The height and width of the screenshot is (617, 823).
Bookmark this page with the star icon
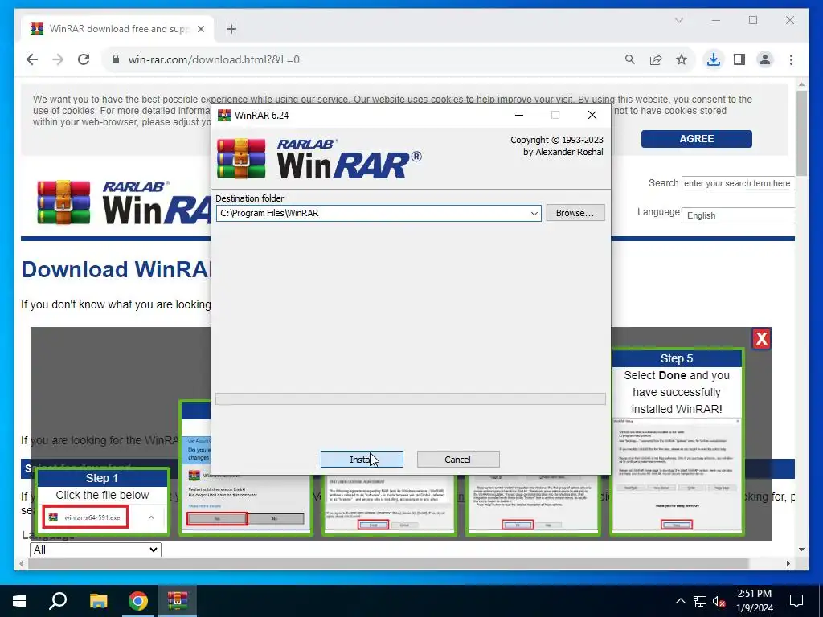click(682, 59)
